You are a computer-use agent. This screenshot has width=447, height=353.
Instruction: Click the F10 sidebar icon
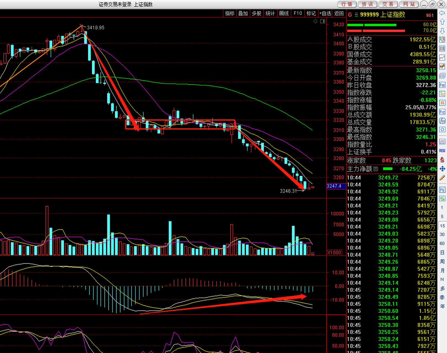tap(442, 85)
